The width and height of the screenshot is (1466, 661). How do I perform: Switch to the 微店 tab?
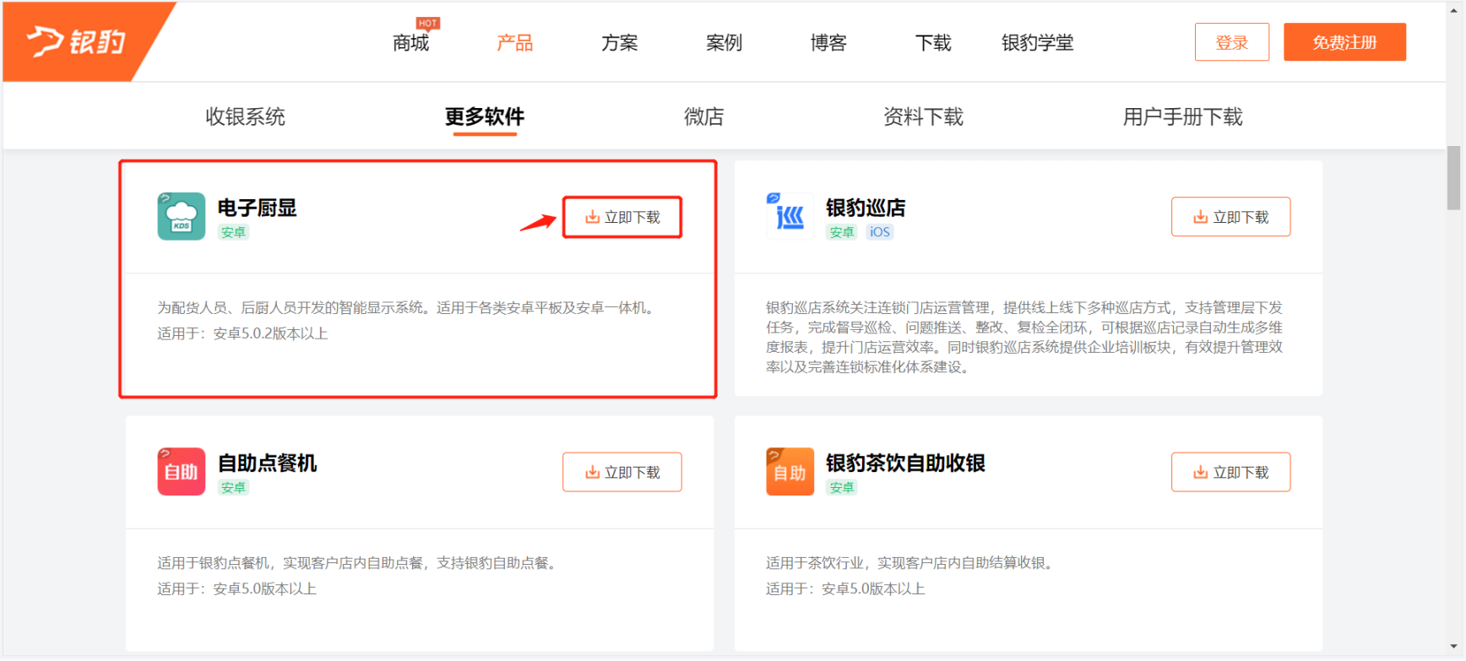(704, 116)
